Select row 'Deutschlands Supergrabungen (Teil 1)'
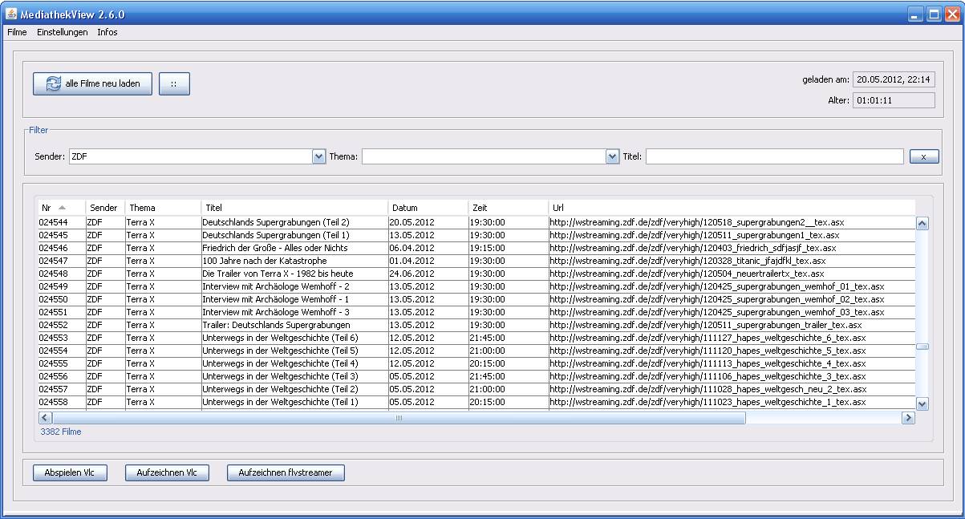 [476, 235]
